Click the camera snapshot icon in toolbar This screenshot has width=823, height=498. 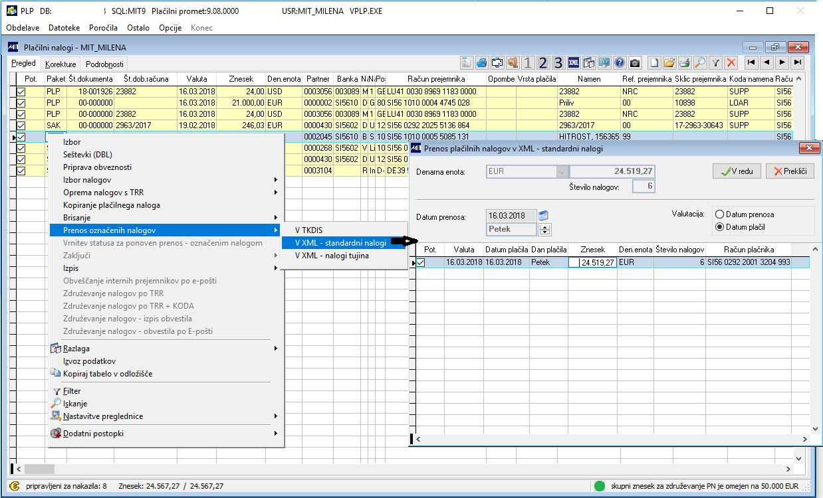pos(635,63)
